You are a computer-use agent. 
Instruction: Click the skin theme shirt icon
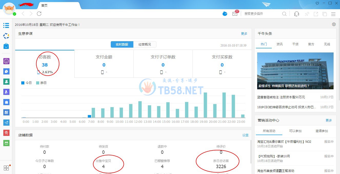click(317, 3)
